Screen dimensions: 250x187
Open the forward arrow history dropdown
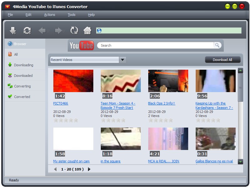(64, 31)
